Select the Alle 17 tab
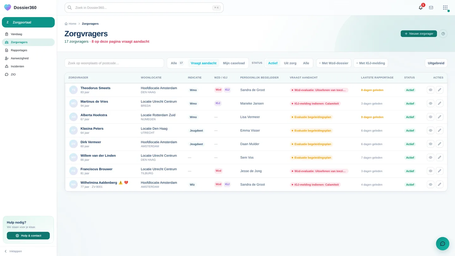 [x=177, y=63]
